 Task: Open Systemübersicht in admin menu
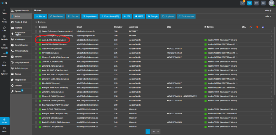tap(21, 10)
